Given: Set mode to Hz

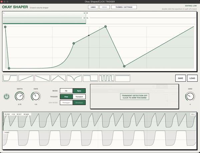Looking at the screenshot, I should (66, 91).
